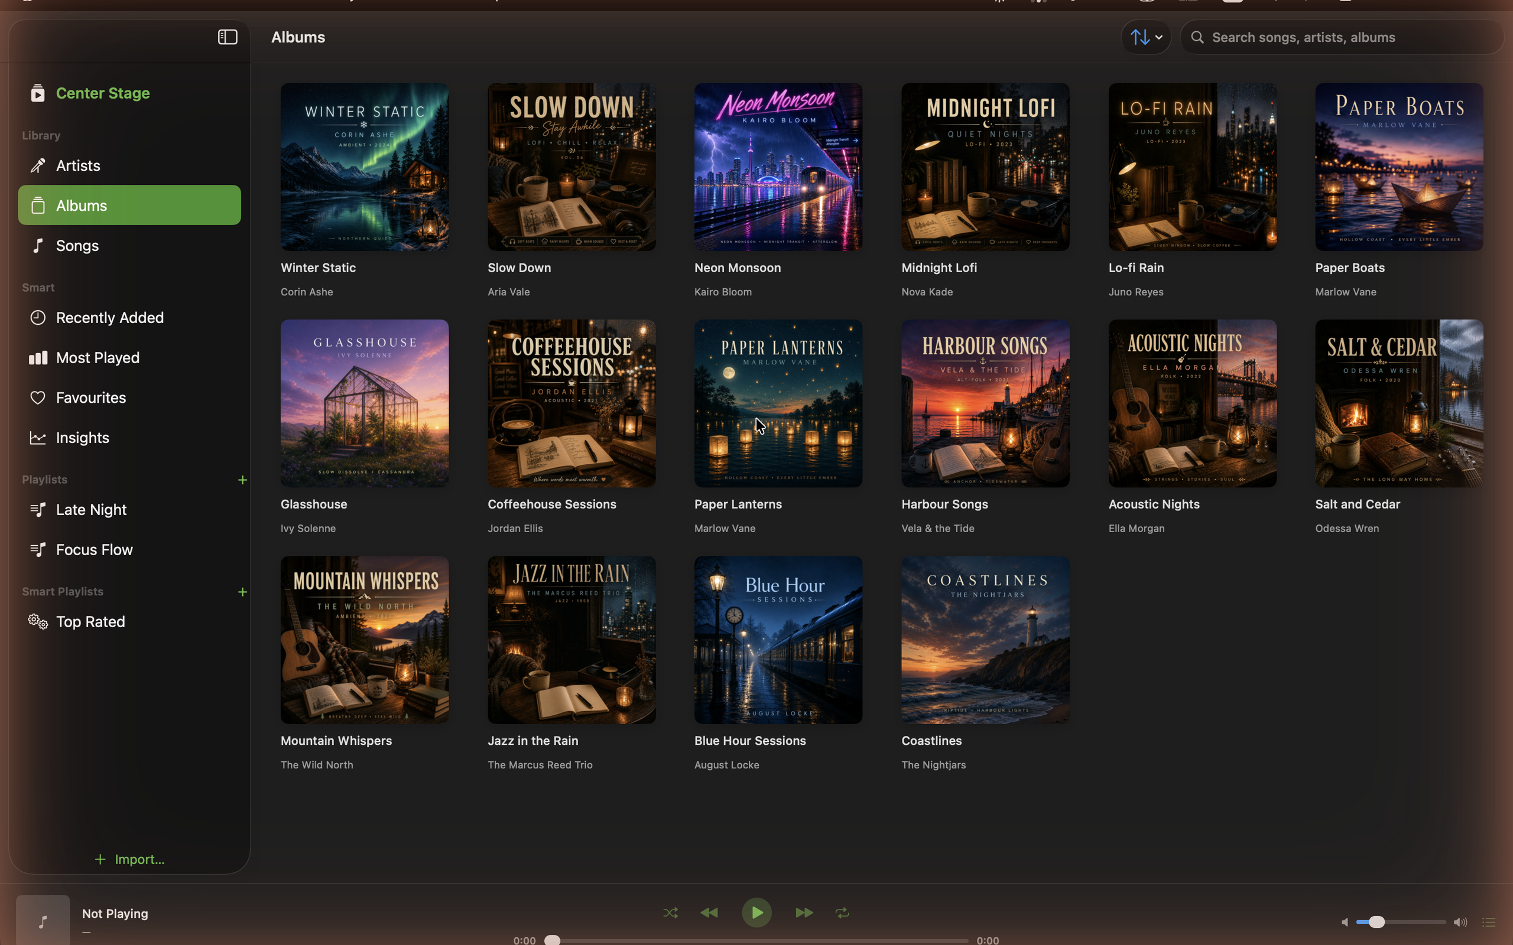The width and height of the screenshot is (1513, 945).
Task: Open the Blue Hour Sessions album cover
Action: [x=778, y=640]
